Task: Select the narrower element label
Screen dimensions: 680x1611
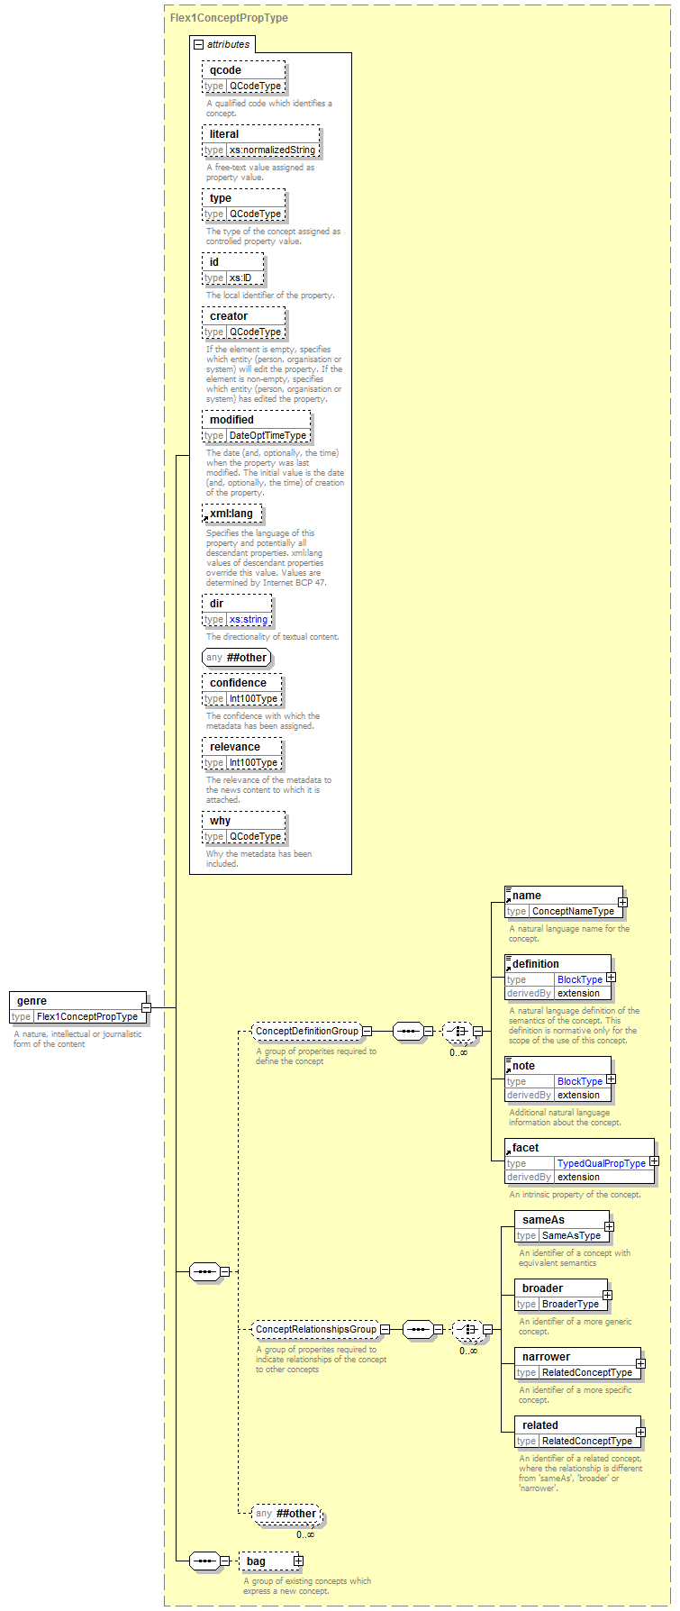Action: click(546, 1357)
